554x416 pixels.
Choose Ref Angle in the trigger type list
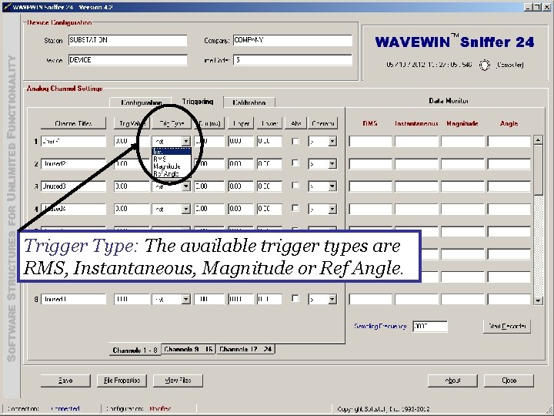(x=172, y=173)
